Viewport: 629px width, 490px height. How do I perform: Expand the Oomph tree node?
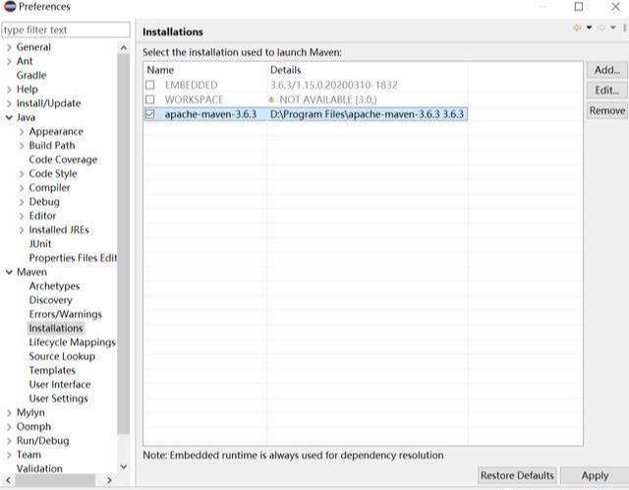[9, 427]
